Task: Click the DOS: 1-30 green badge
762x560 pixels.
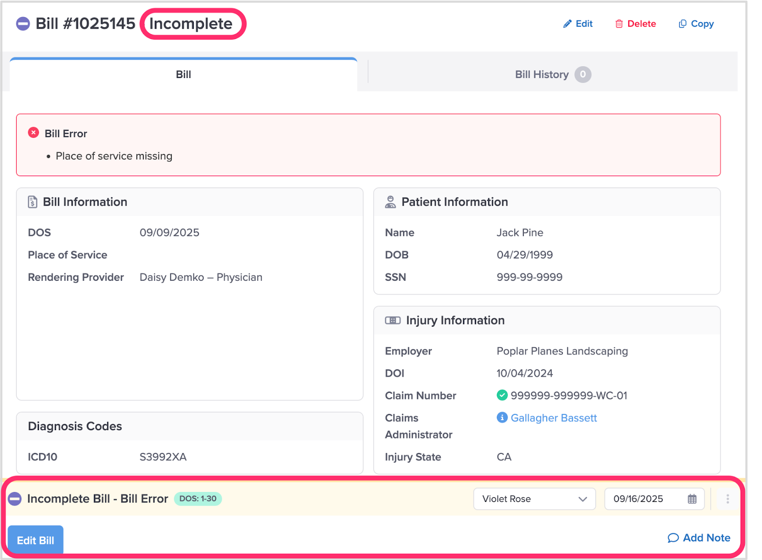Action: (x=198, y=499)
